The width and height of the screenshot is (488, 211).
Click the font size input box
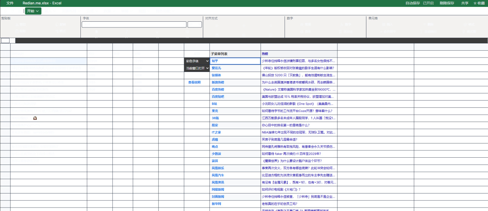(194, 24)
